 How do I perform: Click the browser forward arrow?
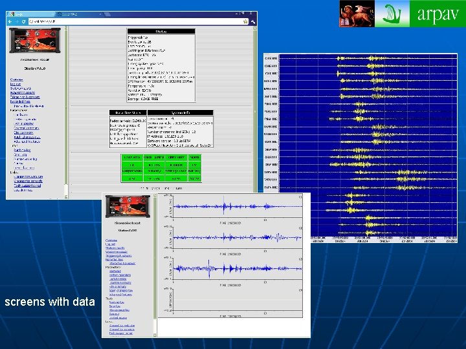click(x=17, y=21)
